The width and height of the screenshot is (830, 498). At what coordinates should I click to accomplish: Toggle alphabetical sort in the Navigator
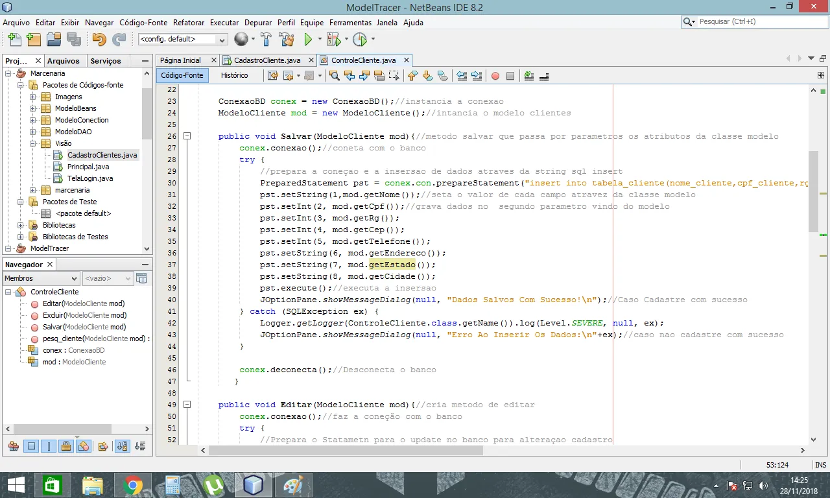[x=122, y=446]
